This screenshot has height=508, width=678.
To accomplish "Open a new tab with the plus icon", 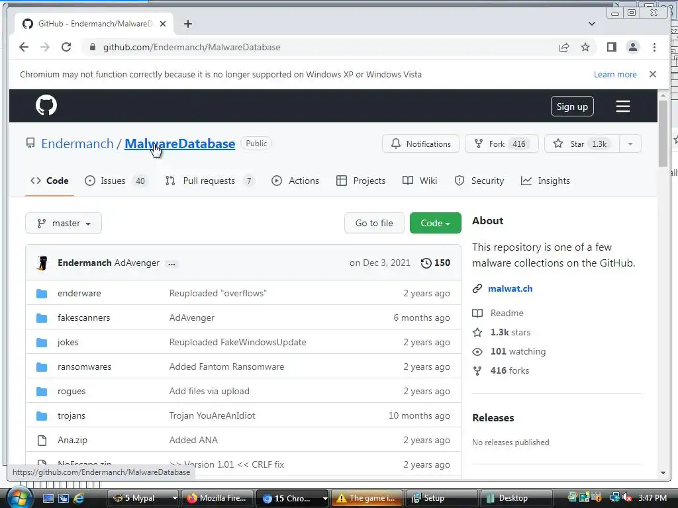I will pos(187,24).
